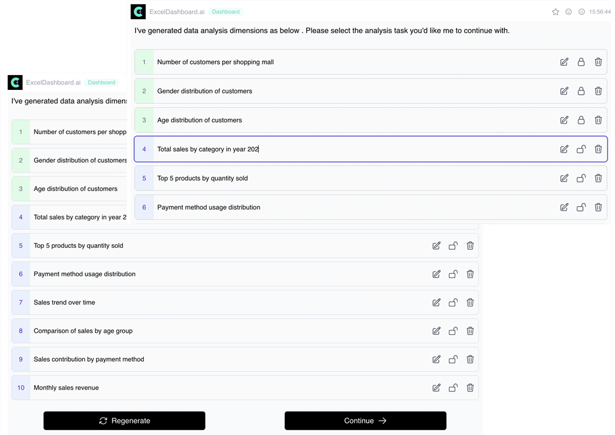Open the edit icon for 'Number of customers per shopping mall'
Image resolution: width=615 pixels, height=435 pixels.
tap(565, 62)
